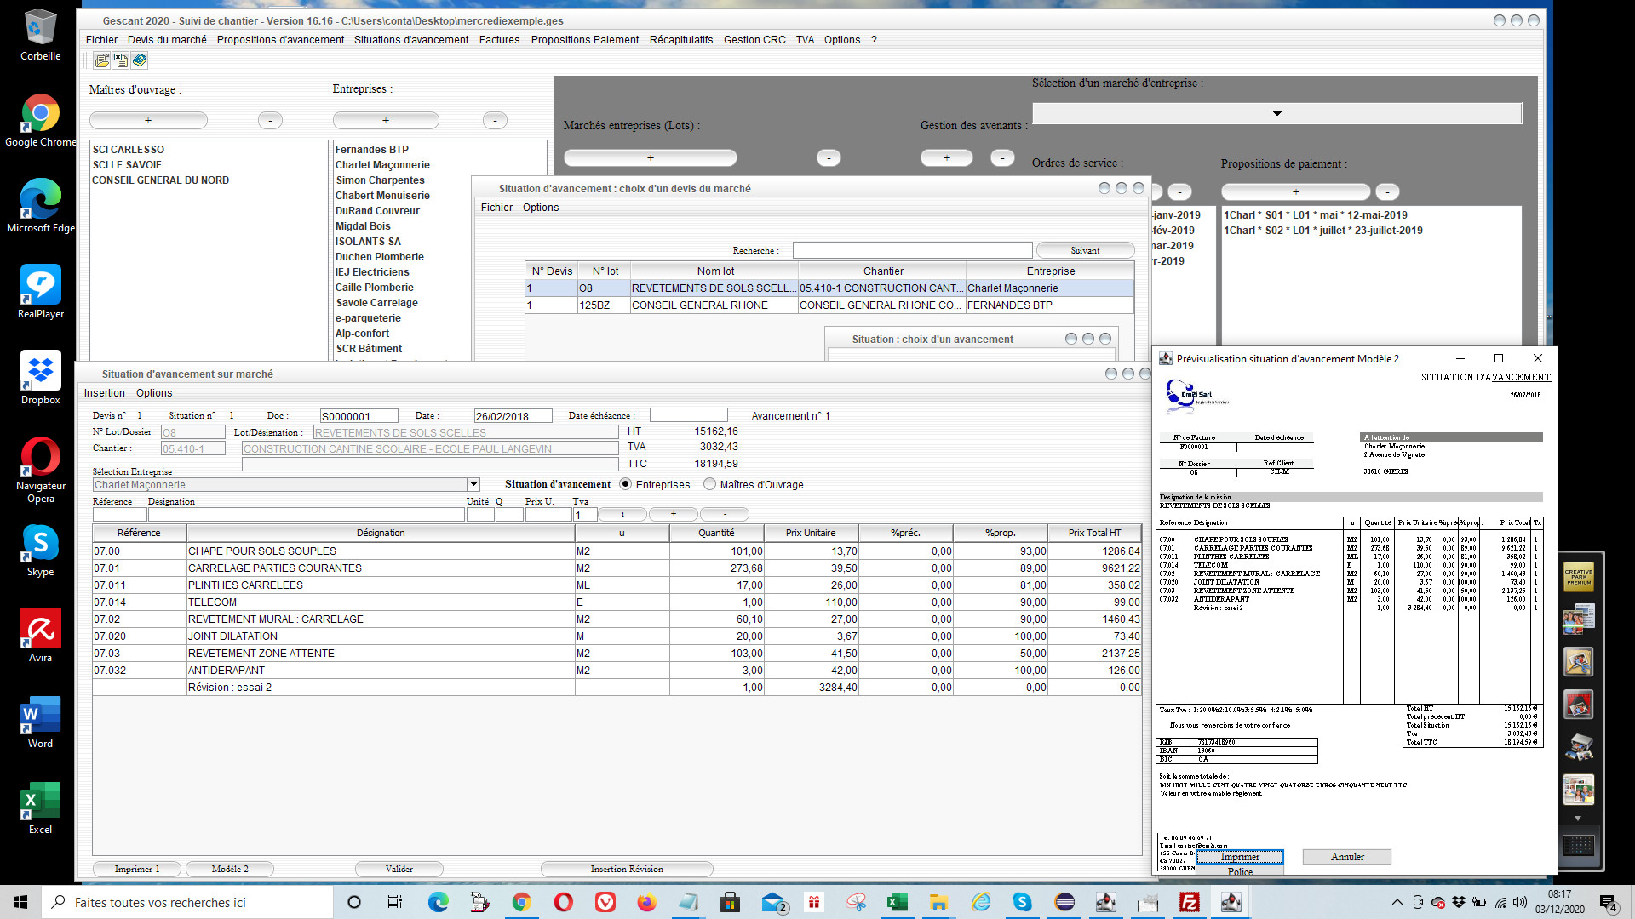Click the JOINT DILATATION designation cell

pyautogui.click(x=381, y=636)
